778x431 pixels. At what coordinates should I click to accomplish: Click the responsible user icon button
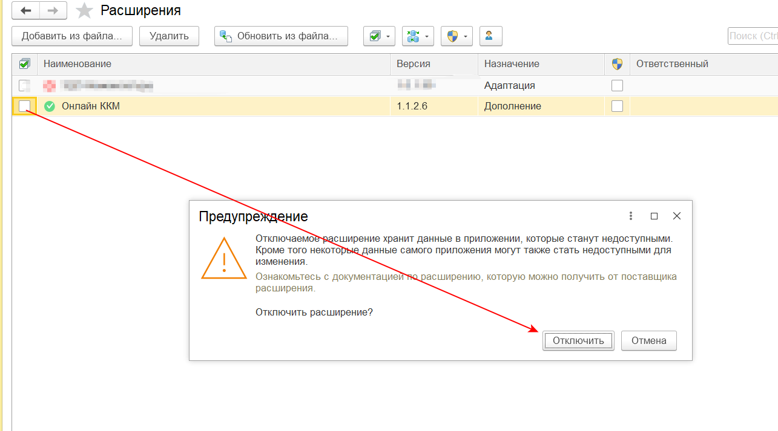pos(490,36)
